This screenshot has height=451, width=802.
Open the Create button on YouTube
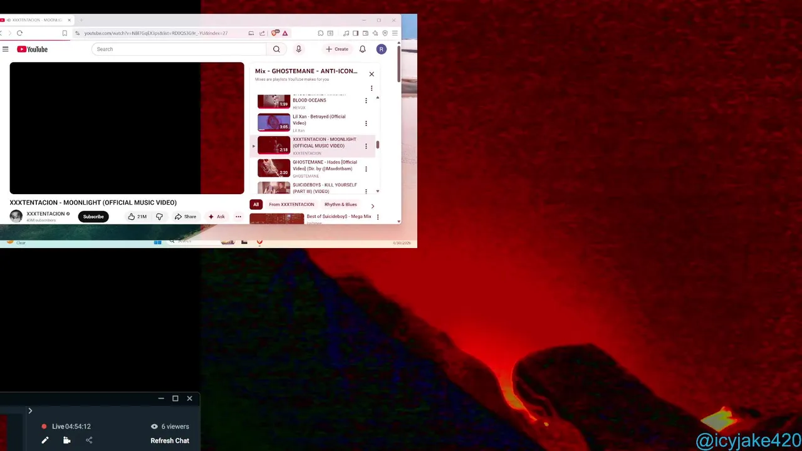337,49
